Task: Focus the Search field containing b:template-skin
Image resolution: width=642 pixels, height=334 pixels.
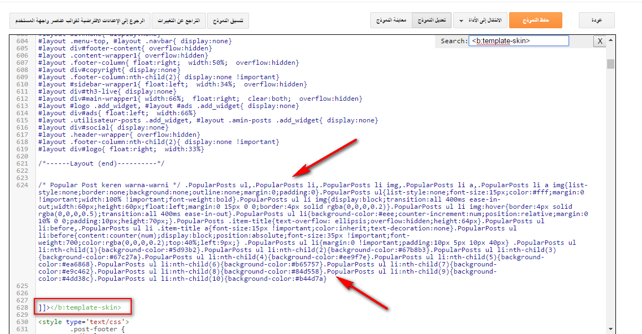Action: click(x=519, y=41)
